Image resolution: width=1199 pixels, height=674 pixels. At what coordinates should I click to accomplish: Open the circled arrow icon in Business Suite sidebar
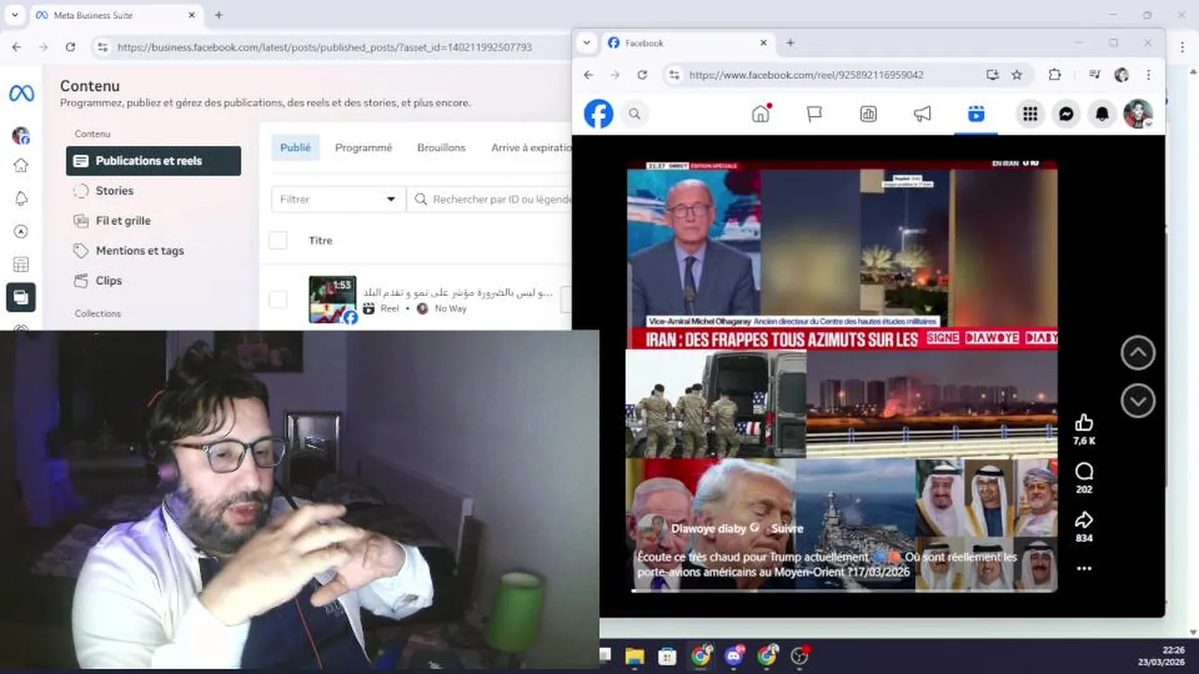click(x=21, y=231)
